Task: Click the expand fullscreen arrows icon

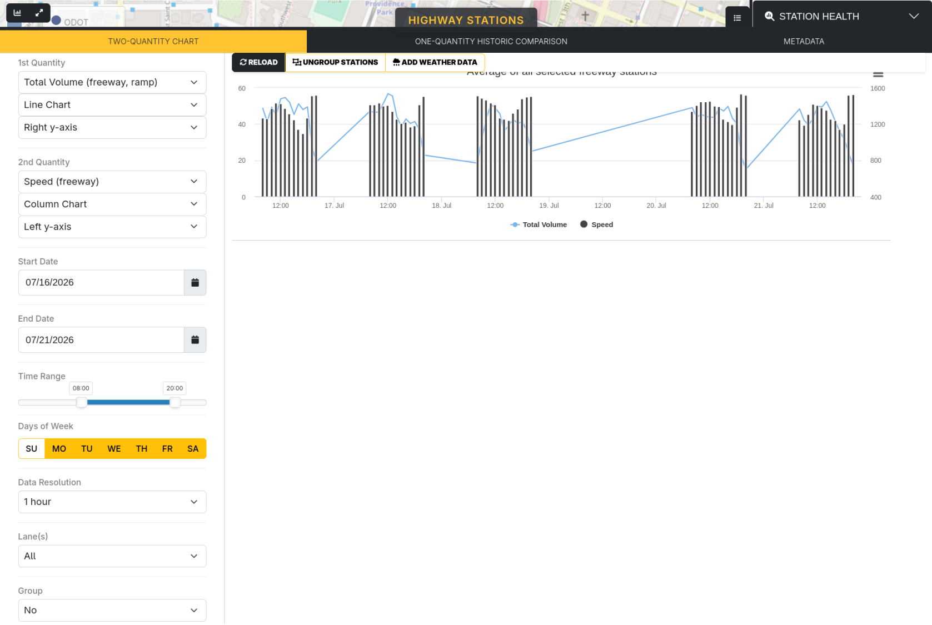Action: click(39, 12)
